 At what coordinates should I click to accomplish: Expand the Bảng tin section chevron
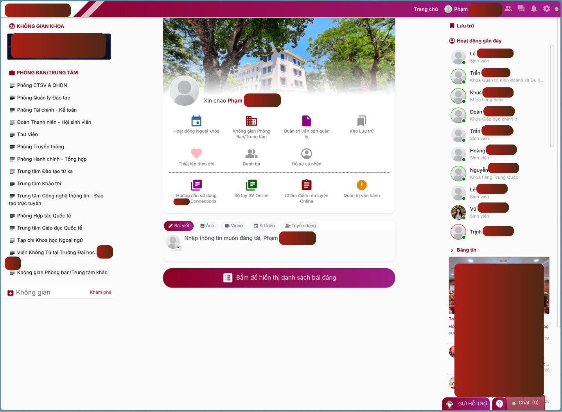click(452, 250)
